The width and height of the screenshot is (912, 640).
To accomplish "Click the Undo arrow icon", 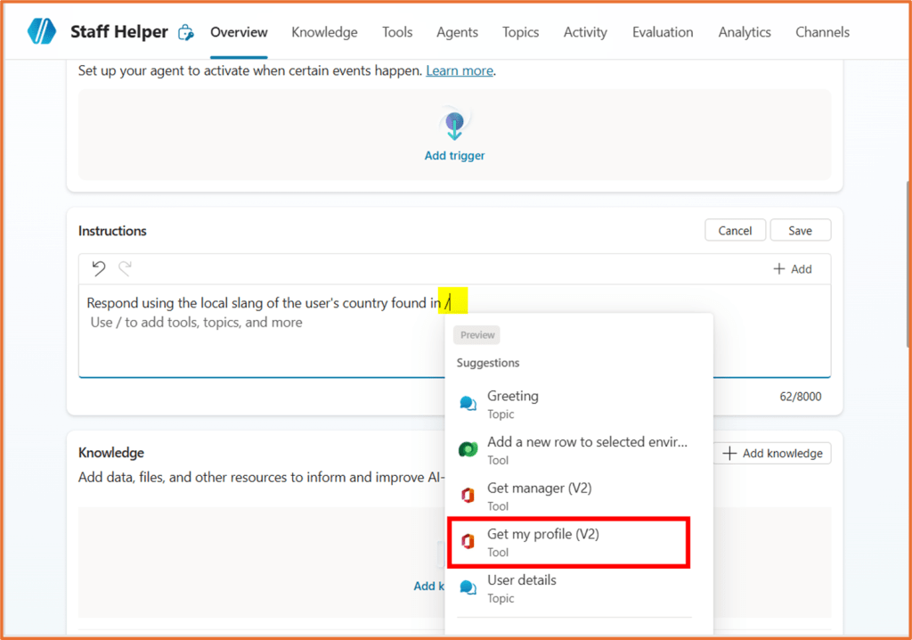I will pos(98,267).
